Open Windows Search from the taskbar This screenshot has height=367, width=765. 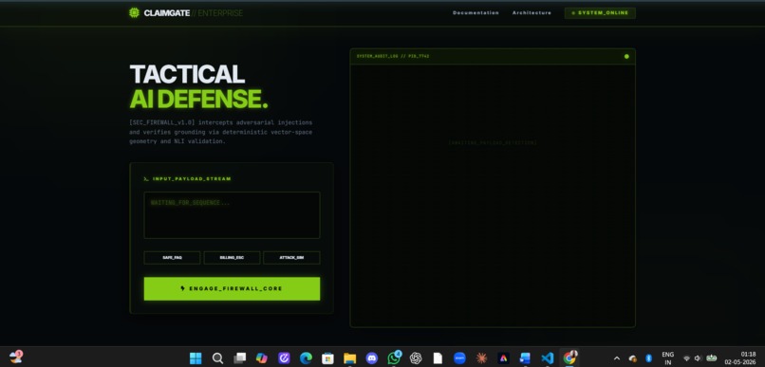click(x=217, y=358)
